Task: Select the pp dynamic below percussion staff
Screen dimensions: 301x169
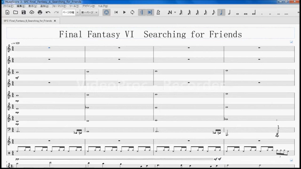Action: (x=17, y=159)
